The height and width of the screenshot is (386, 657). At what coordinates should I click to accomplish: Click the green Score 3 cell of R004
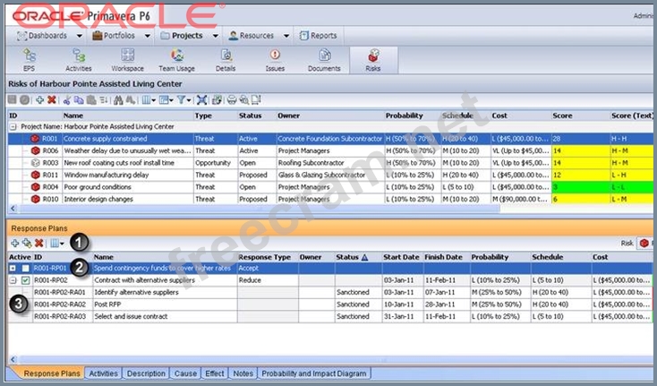tap(581, 187)
